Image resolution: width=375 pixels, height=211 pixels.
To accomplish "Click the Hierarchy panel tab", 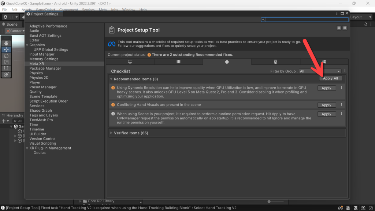I will pos(12,115).
